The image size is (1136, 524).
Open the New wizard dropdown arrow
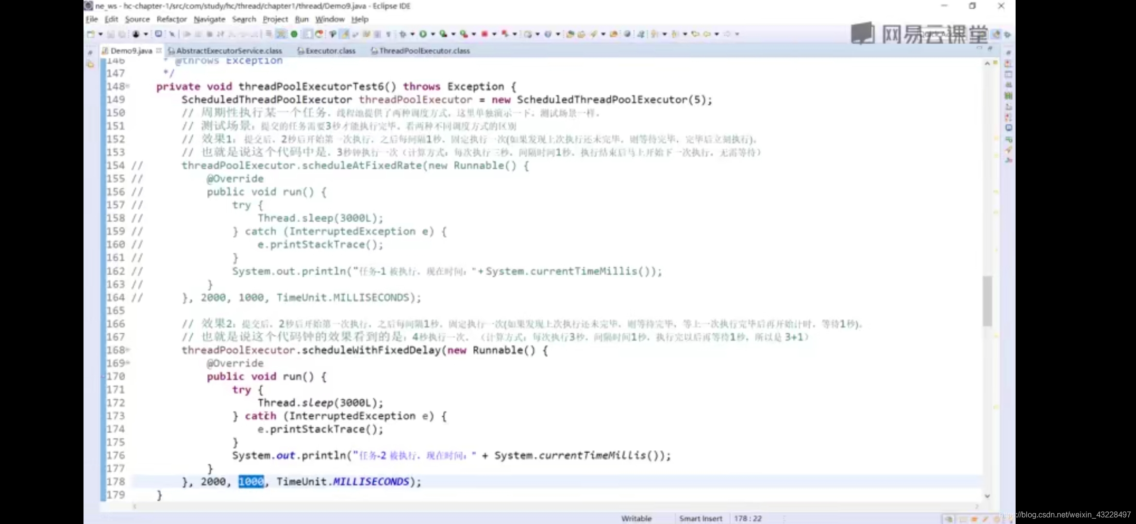[100, 34]
